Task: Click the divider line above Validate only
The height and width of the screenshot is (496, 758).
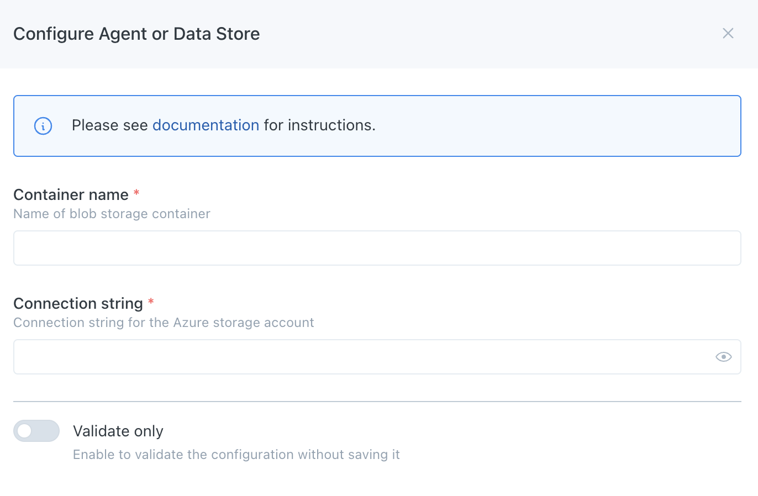Action: 377,402
